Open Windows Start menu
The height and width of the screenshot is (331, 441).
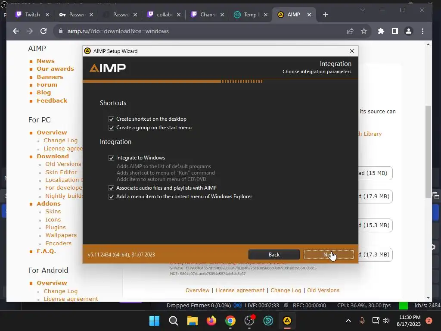pos(154,321)
